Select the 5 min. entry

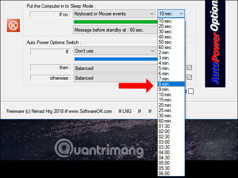pos(171,68)
